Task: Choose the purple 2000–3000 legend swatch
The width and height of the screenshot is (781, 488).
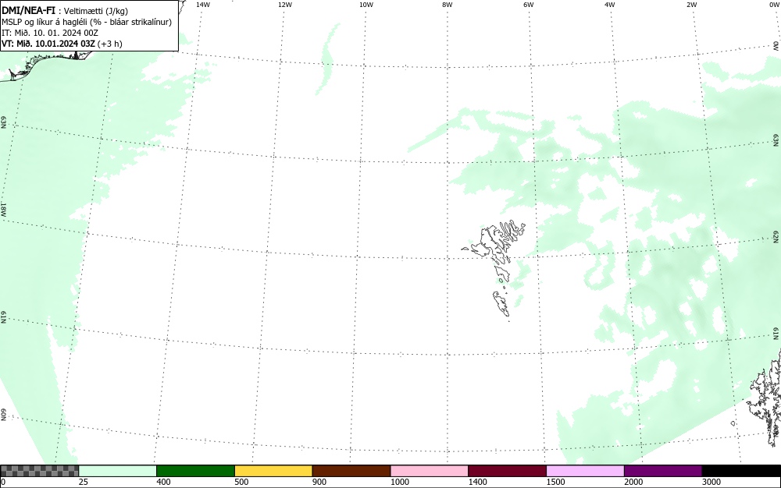Action: click(663, 471)
